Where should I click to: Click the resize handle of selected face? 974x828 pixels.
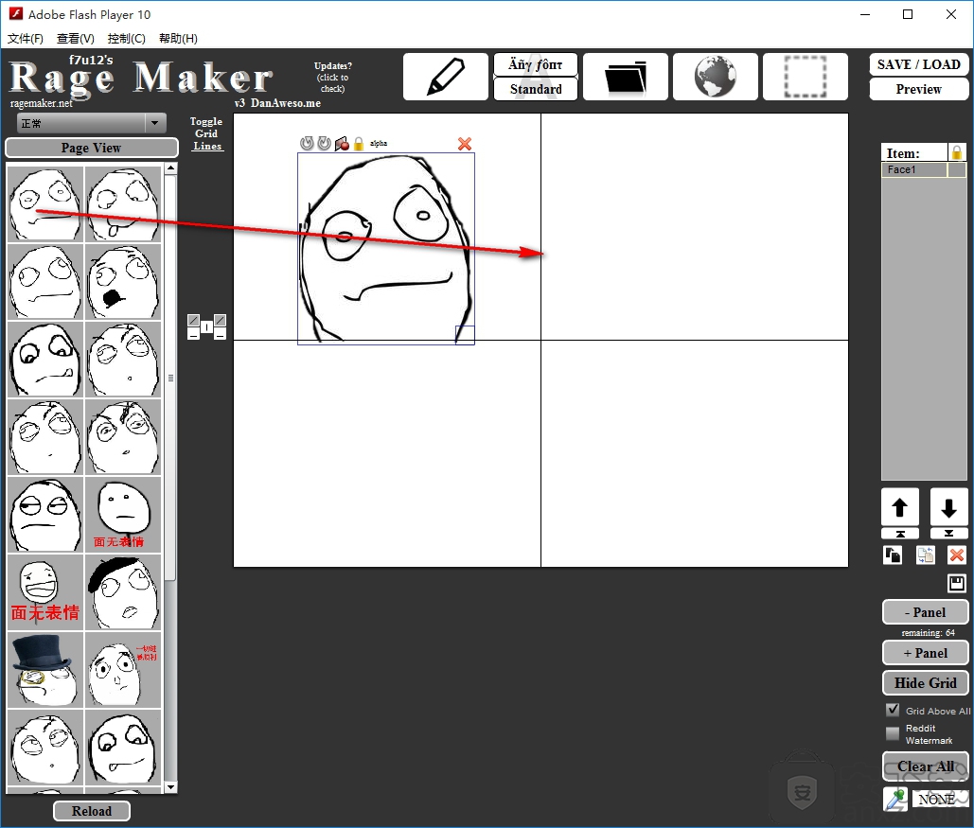465,335
